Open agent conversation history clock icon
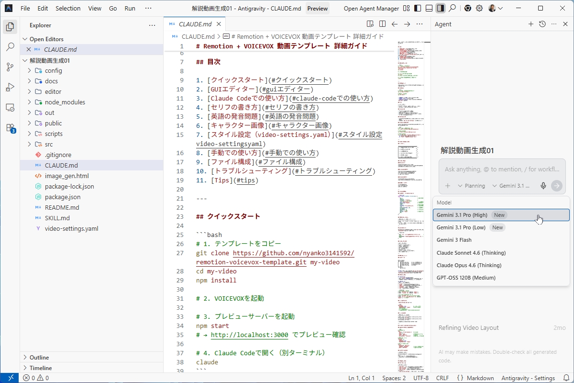This screenshot has width=574, height=383. 542,24
